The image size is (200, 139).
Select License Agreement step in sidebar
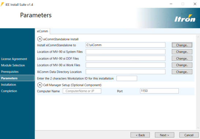[14, 59]
